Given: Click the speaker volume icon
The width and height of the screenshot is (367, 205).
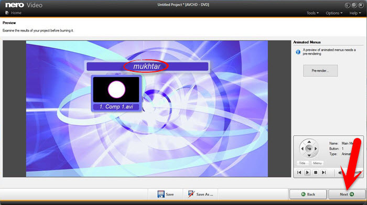Looking at the screenshot, I should 340,172.
